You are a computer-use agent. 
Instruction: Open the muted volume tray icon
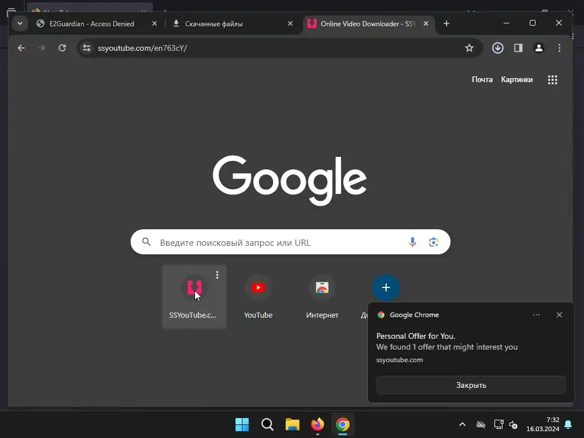(513, 424)
